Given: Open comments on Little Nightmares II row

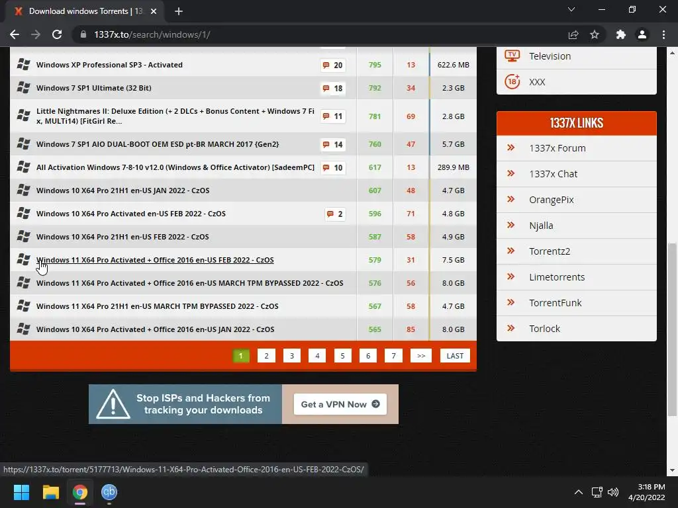Looking at the screenshot, I should [x=332, y=116].
